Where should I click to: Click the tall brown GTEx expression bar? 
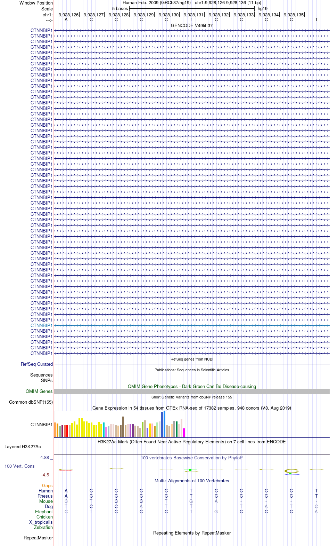123,427
